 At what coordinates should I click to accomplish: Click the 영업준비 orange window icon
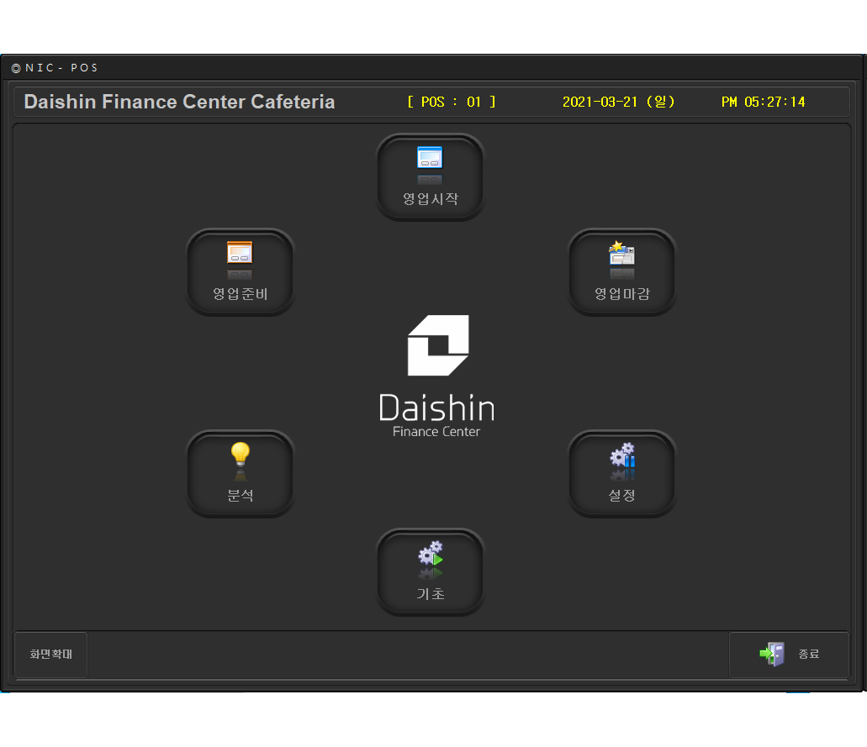tap(240, 253)
